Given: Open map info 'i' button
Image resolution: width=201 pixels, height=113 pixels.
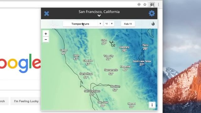Looking at the screenshot, I should [x=152, y=105].
